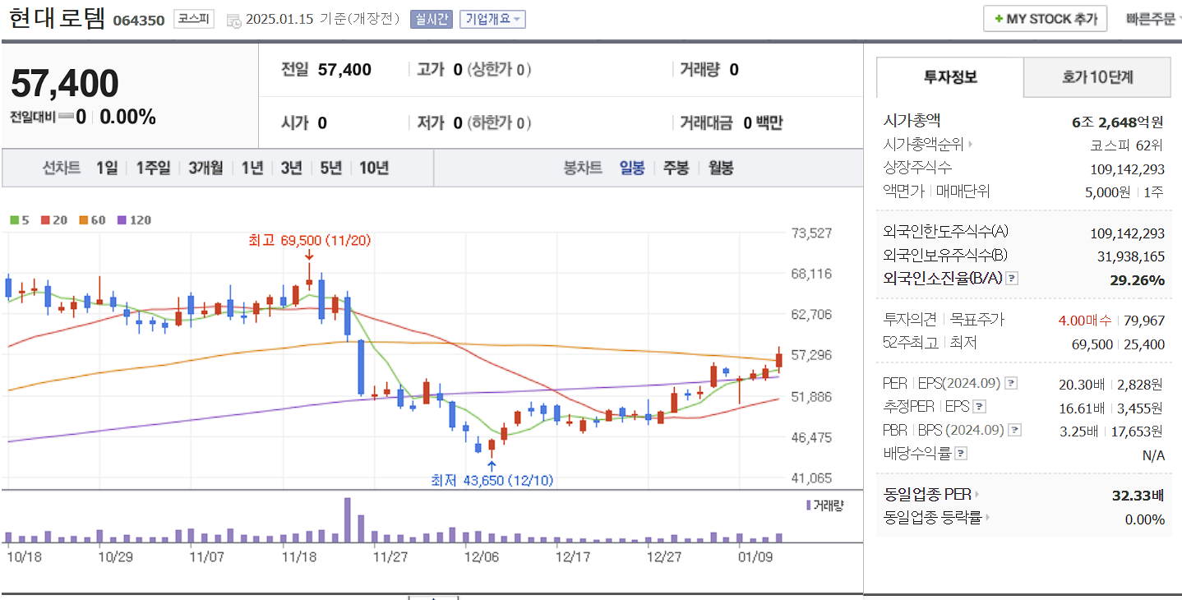Screen dimensions: 1182x600
Task: Click the PBR | BPS(2024.09) help icon
Action: 1013,429
